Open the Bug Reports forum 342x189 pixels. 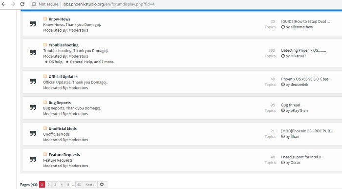click(60, 103)
